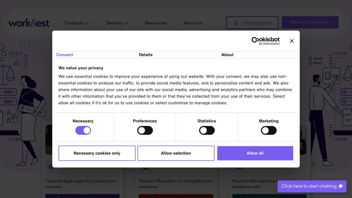Screen dimensions: 352x198
Task: Turn on the Marketing cookies toggle
Action: pos(269,130)
